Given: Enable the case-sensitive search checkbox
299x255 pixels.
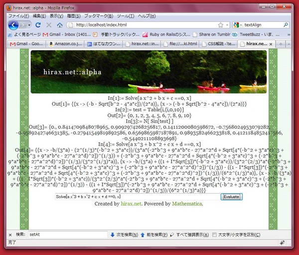Looking at the screenshot, I should click(215, 234).
